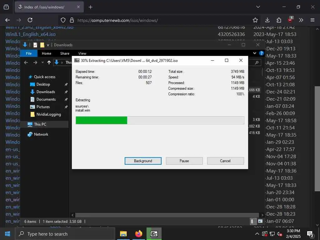Switch Explorer to large icons view
Image resolution: width=320 pixels, height=240 pixels.
point(260,221)
